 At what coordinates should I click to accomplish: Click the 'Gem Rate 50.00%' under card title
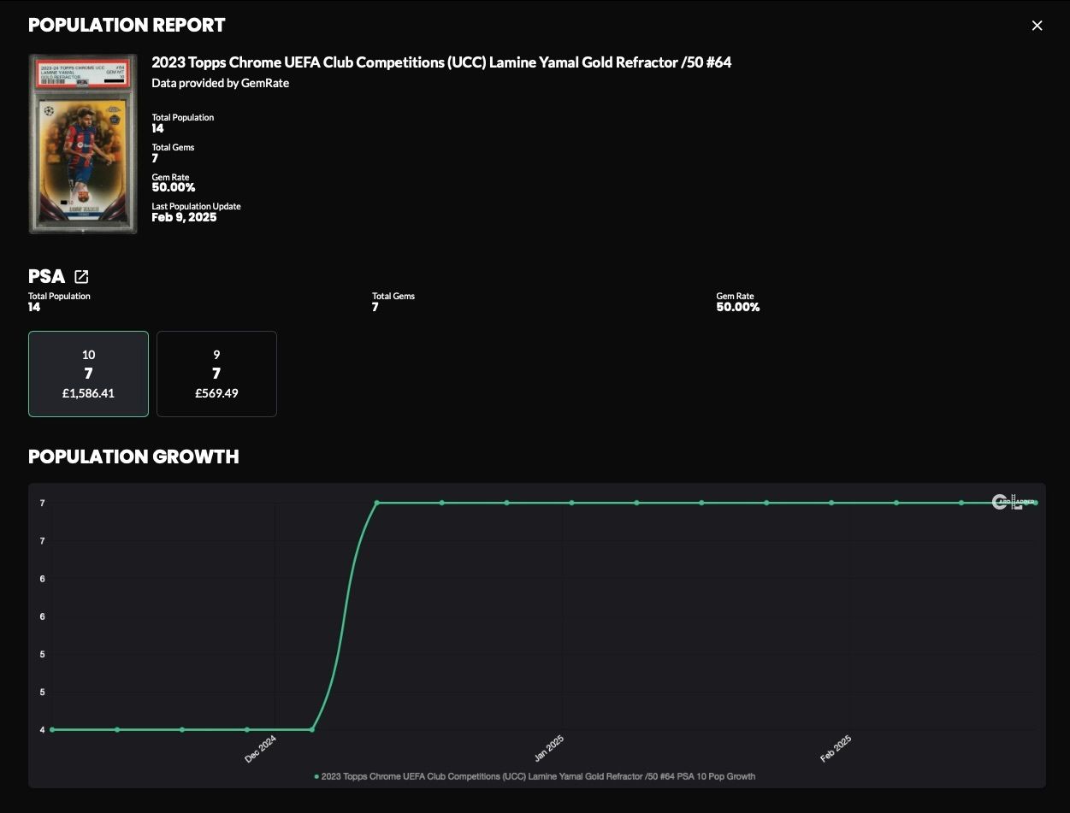point(174,182)
